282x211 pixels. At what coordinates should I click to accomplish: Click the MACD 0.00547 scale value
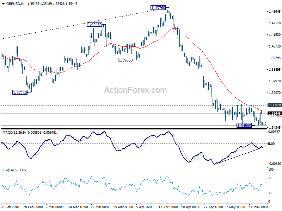click(x=274, y=132)
